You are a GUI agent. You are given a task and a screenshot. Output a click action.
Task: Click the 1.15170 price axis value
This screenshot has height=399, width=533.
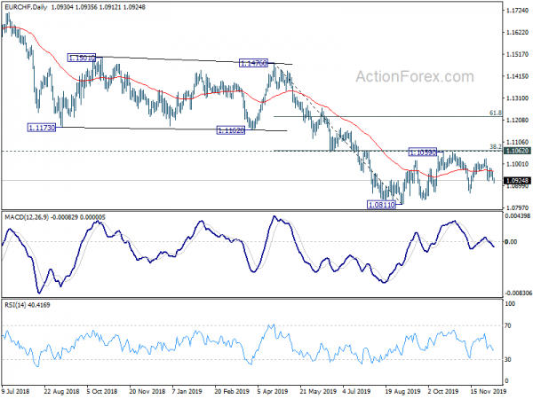[517, 54]
